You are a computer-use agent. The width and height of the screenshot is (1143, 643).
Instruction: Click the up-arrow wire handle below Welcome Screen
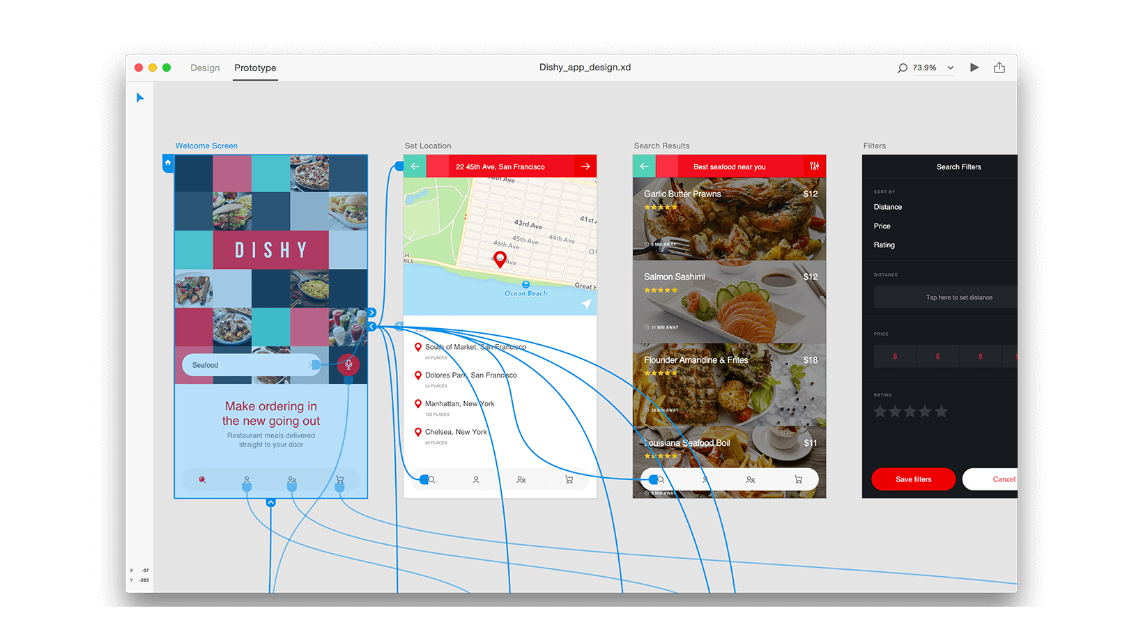click(x=271, y=502)
